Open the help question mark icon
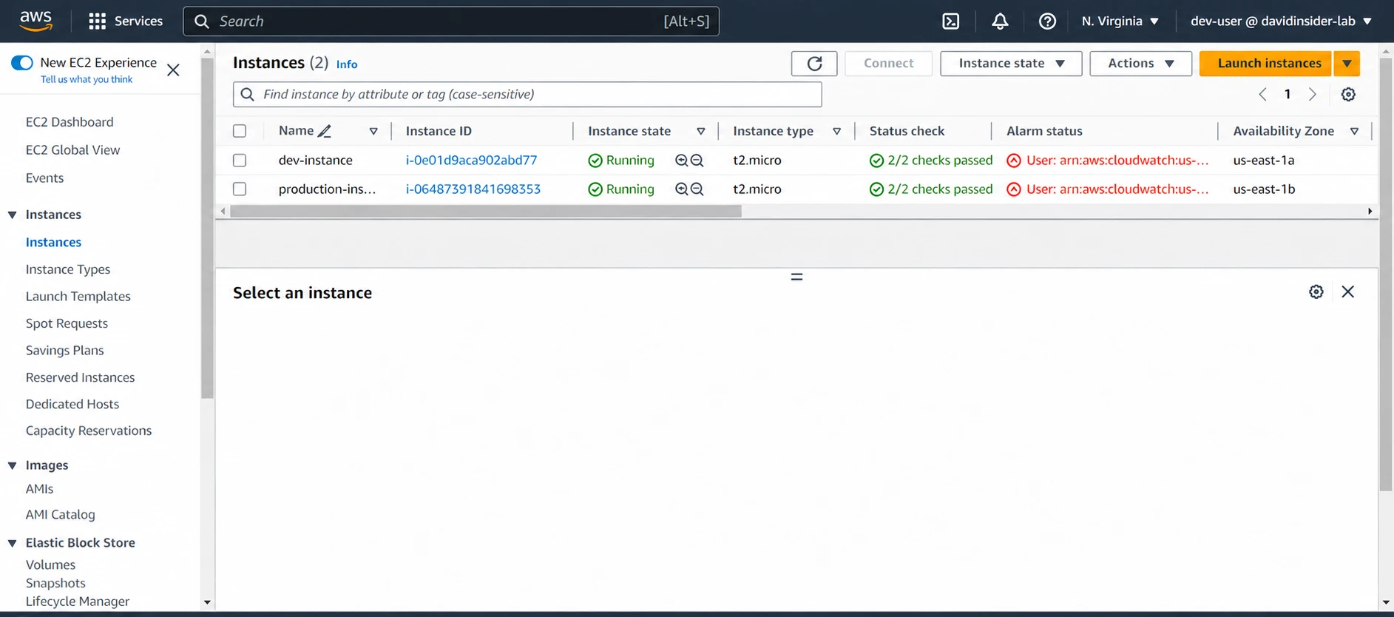This screenshot has width=1394, height=617. click(1047, 21)
